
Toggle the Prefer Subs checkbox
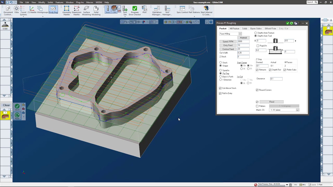point(285,70)
